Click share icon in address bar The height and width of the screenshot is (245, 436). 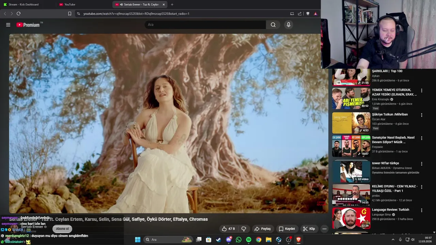[x=300, y=14]
